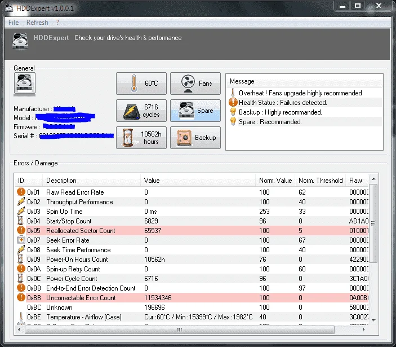Click the horizontal scrollbar left arrow

(19, 330)
